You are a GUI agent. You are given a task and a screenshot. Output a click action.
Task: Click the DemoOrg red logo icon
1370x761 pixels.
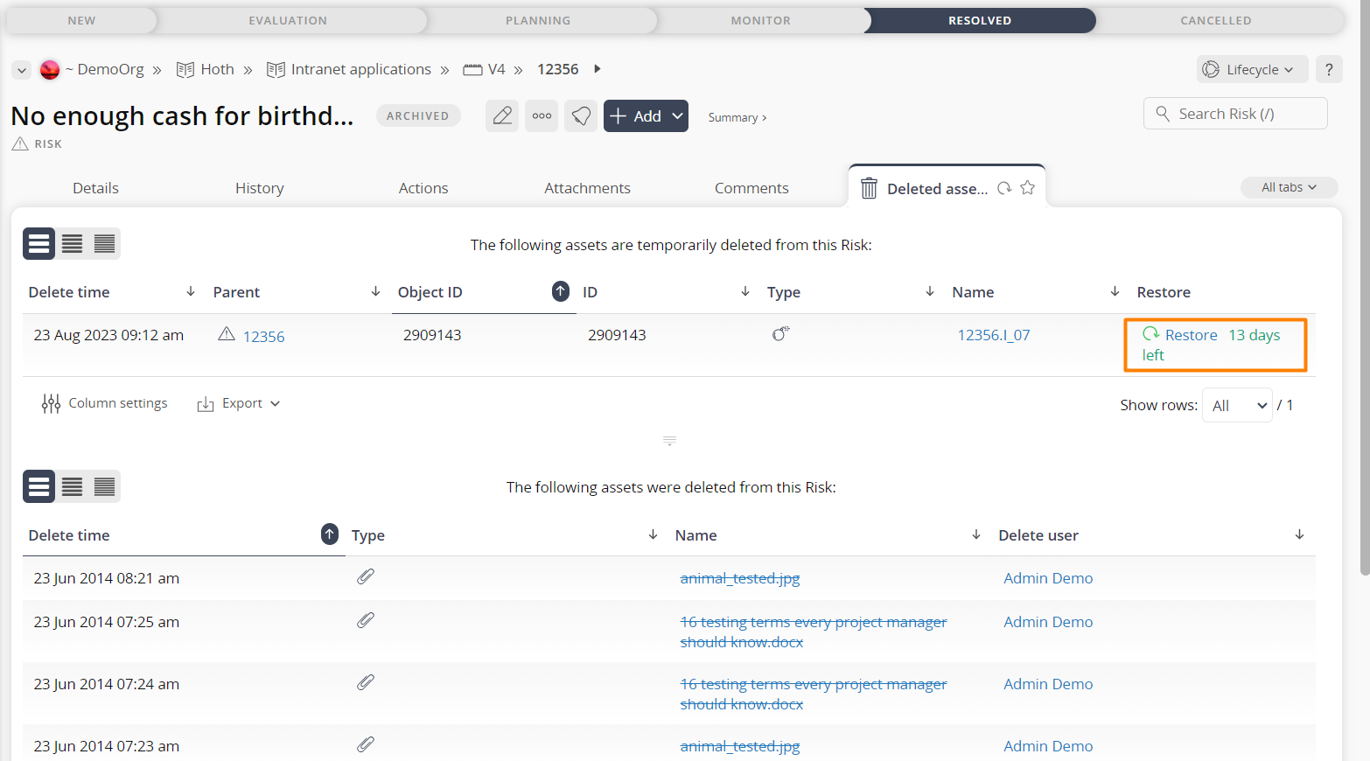[50, 69]
